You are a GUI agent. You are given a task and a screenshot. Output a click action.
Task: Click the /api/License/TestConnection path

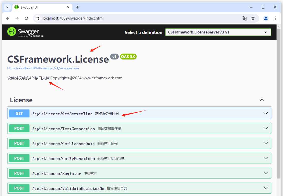[64, 129]
